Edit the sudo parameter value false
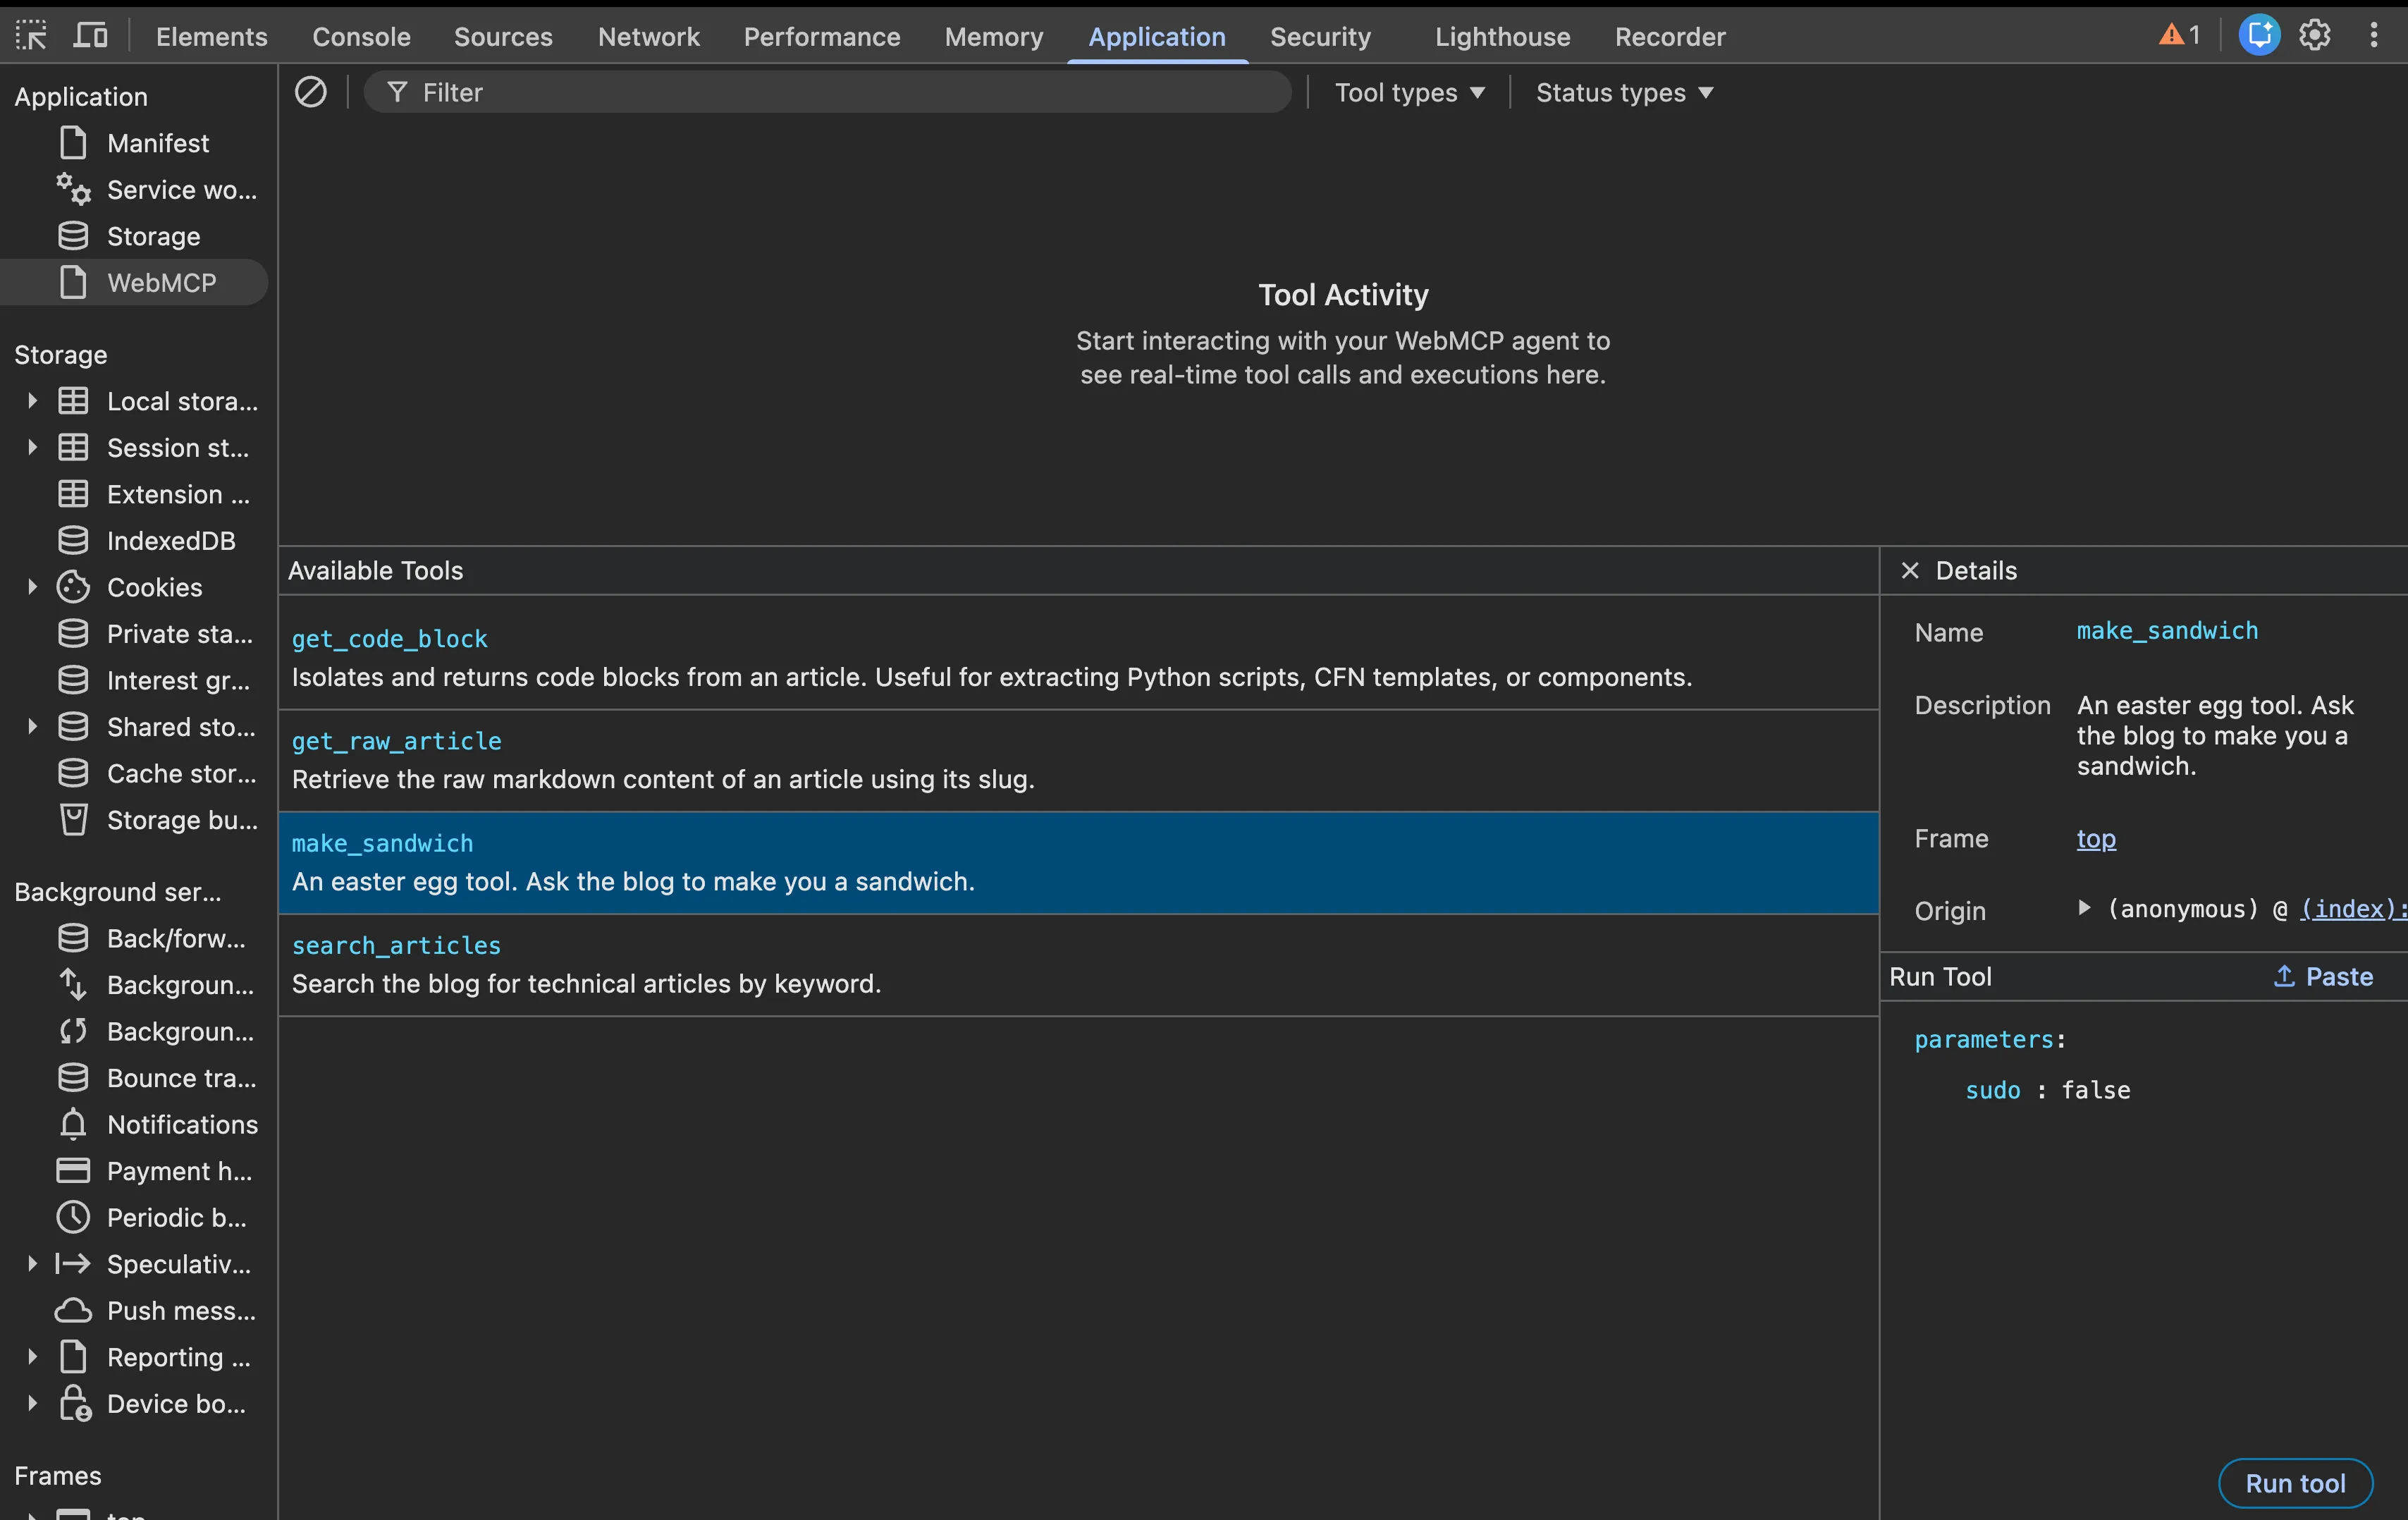The image size is (2408, 1520). coord(2095,1090)
